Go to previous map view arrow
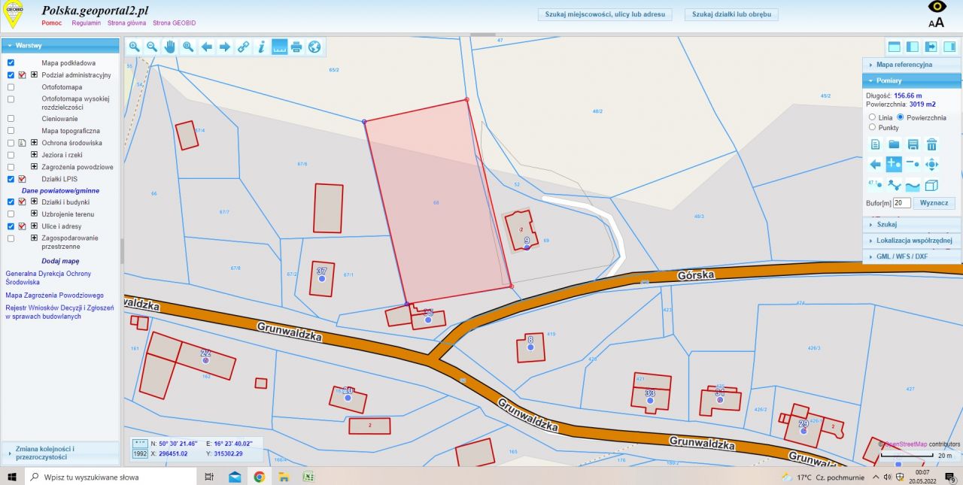This screenshot has height=485, width=963. click(x=206, y=47)
